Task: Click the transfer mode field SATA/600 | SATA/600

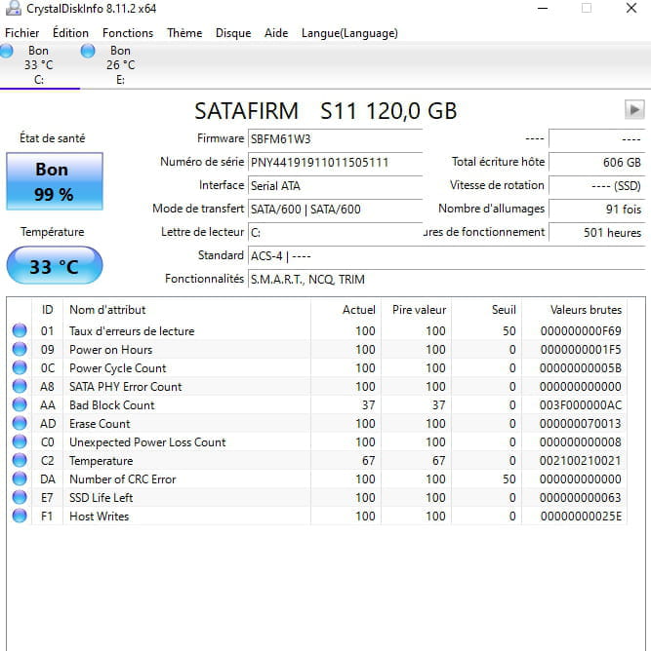Action: pos(335,209)
